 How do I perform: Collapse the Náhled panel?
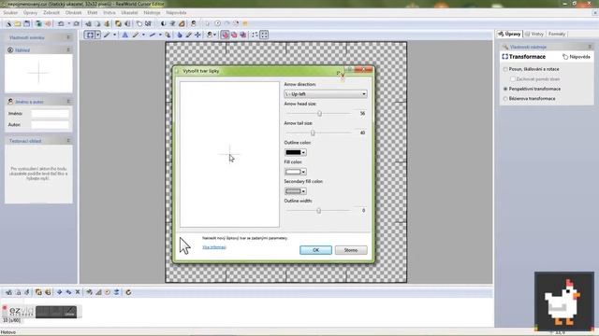[68, 49]
